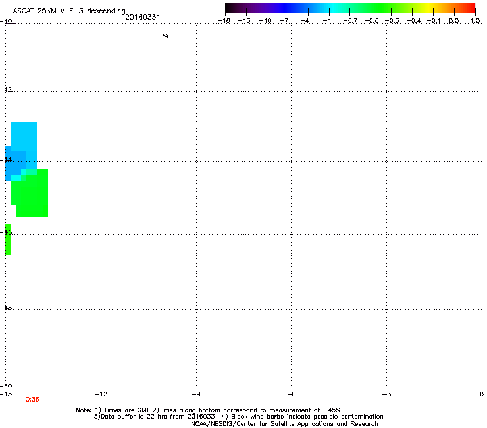This screenshot has width=487, height=428.
Task: Click the color scale label '-13'
Action: tap(244, 21)
